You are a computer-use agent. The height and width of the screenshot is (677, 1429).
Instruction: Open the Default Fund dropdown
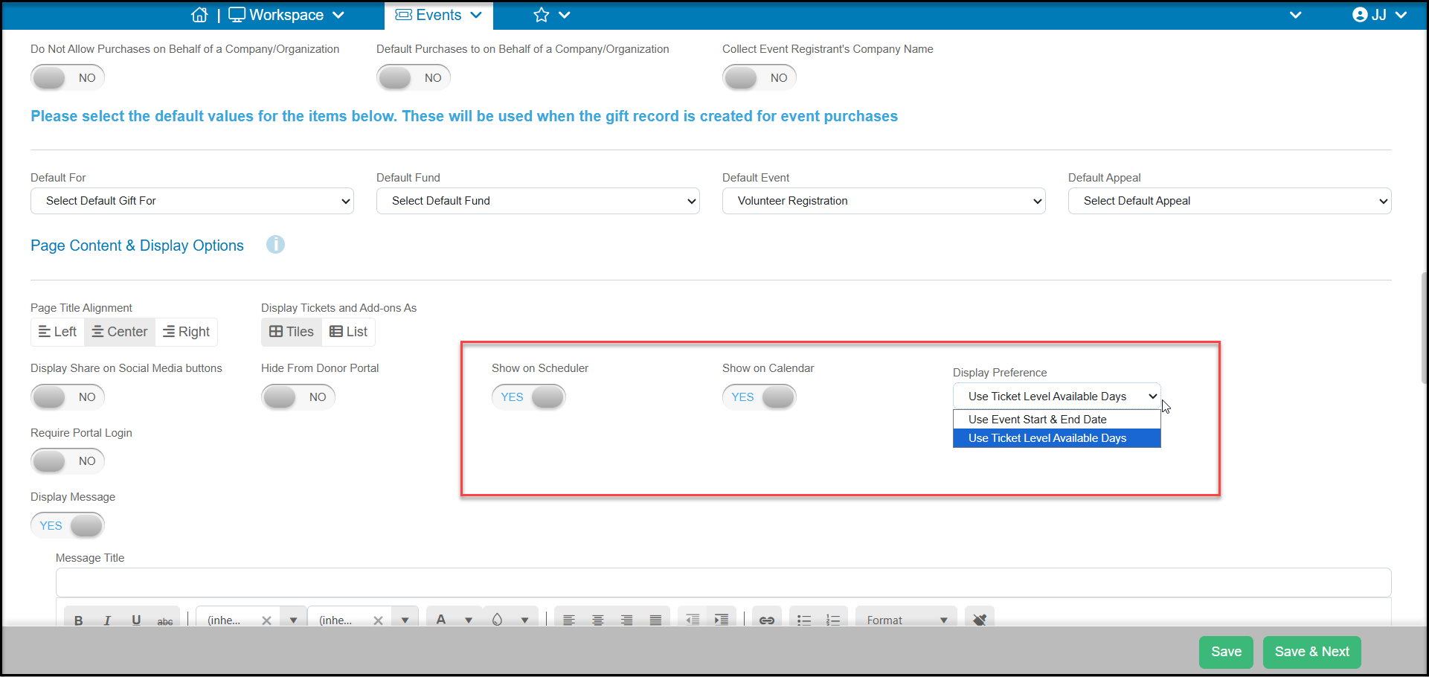tap(538, 201)
